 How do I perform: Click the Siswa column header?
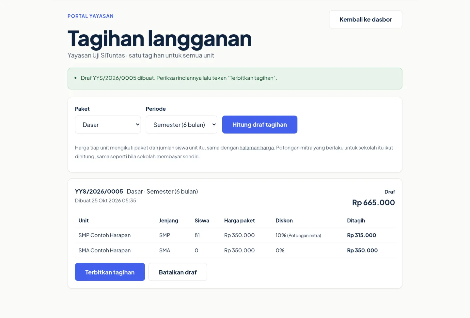(202, 220)
